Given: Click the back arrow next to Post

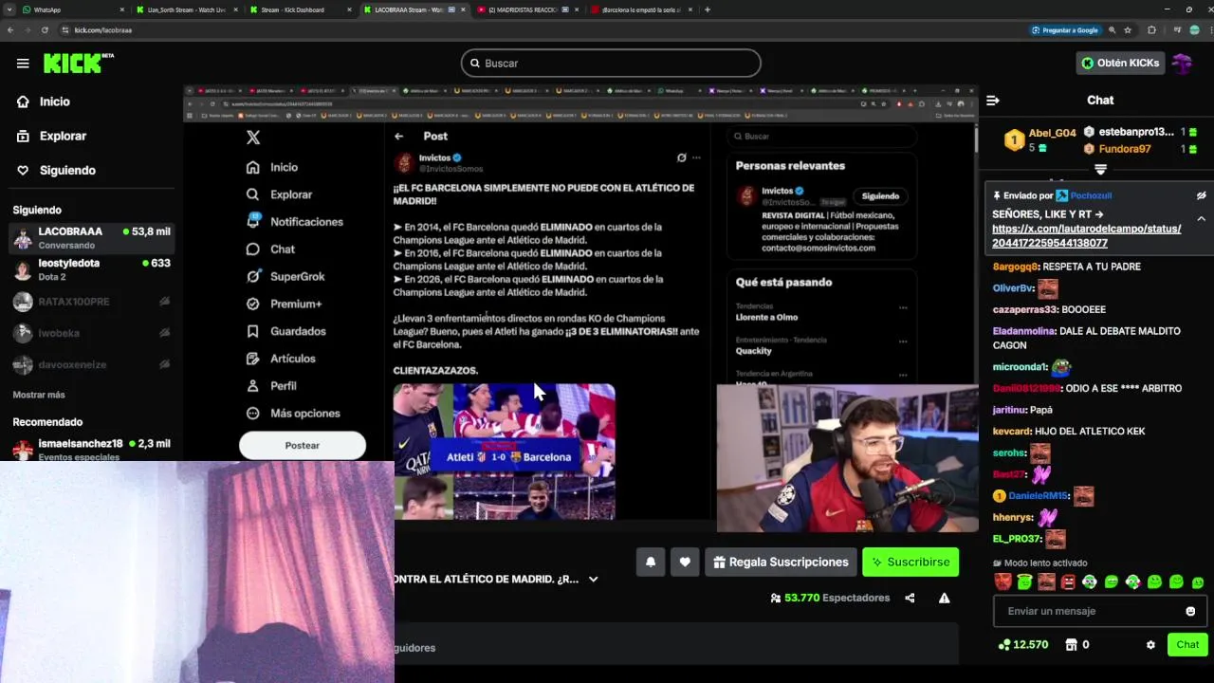Looking at the screenshot, I should coord(399,137).
